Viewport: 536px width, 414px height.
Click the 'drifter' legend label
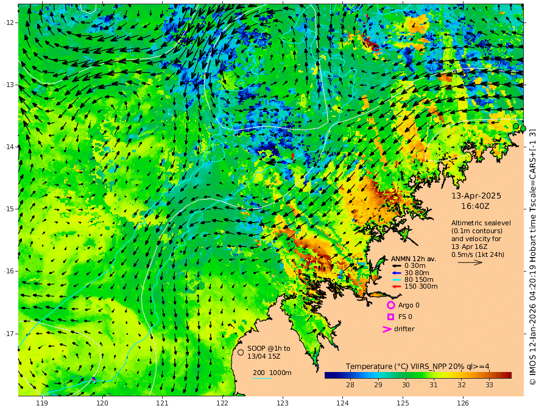404,329
